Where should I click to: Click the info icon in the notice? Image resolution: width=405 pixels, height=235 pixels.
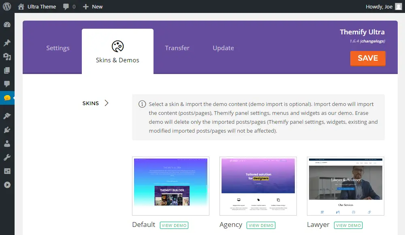pos(142,104)
